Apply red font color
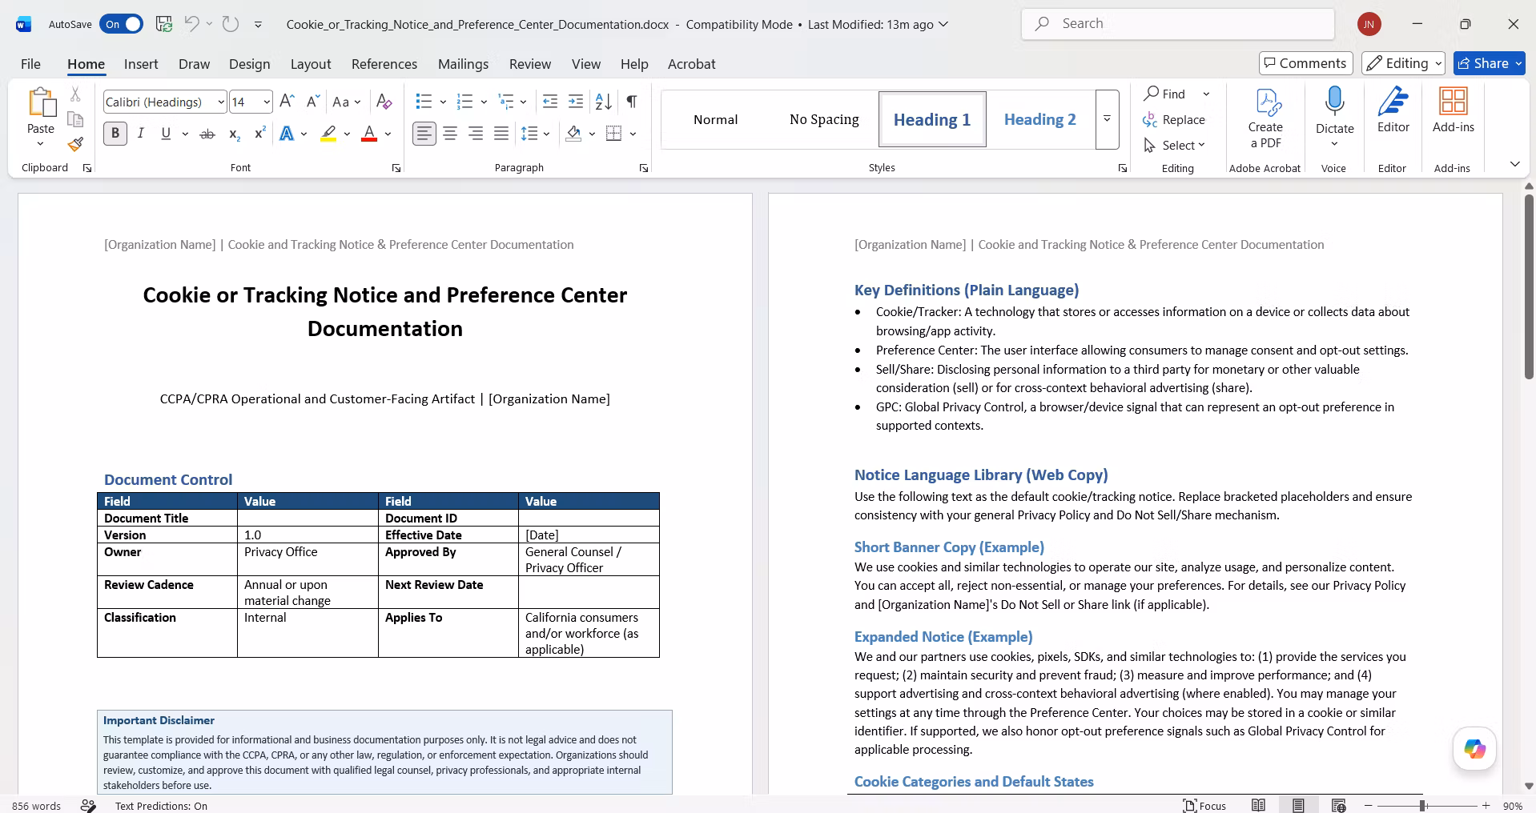This screenshot has width=1536, height=813. click(369, 134)
